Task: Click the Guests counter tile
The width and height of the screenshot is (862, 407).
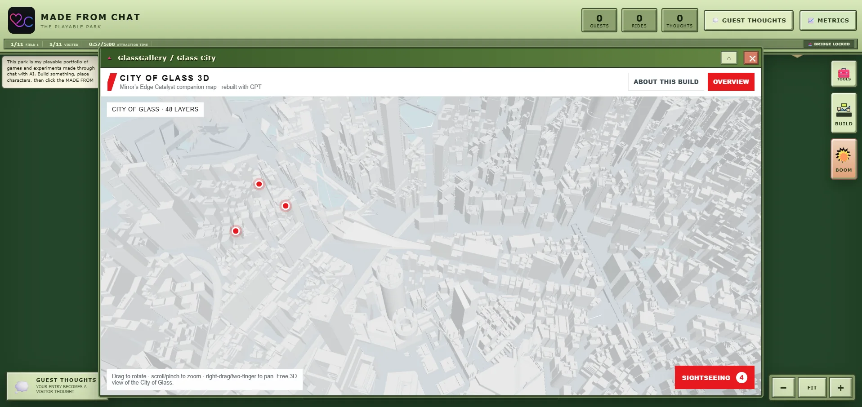Action: (599, 20)
